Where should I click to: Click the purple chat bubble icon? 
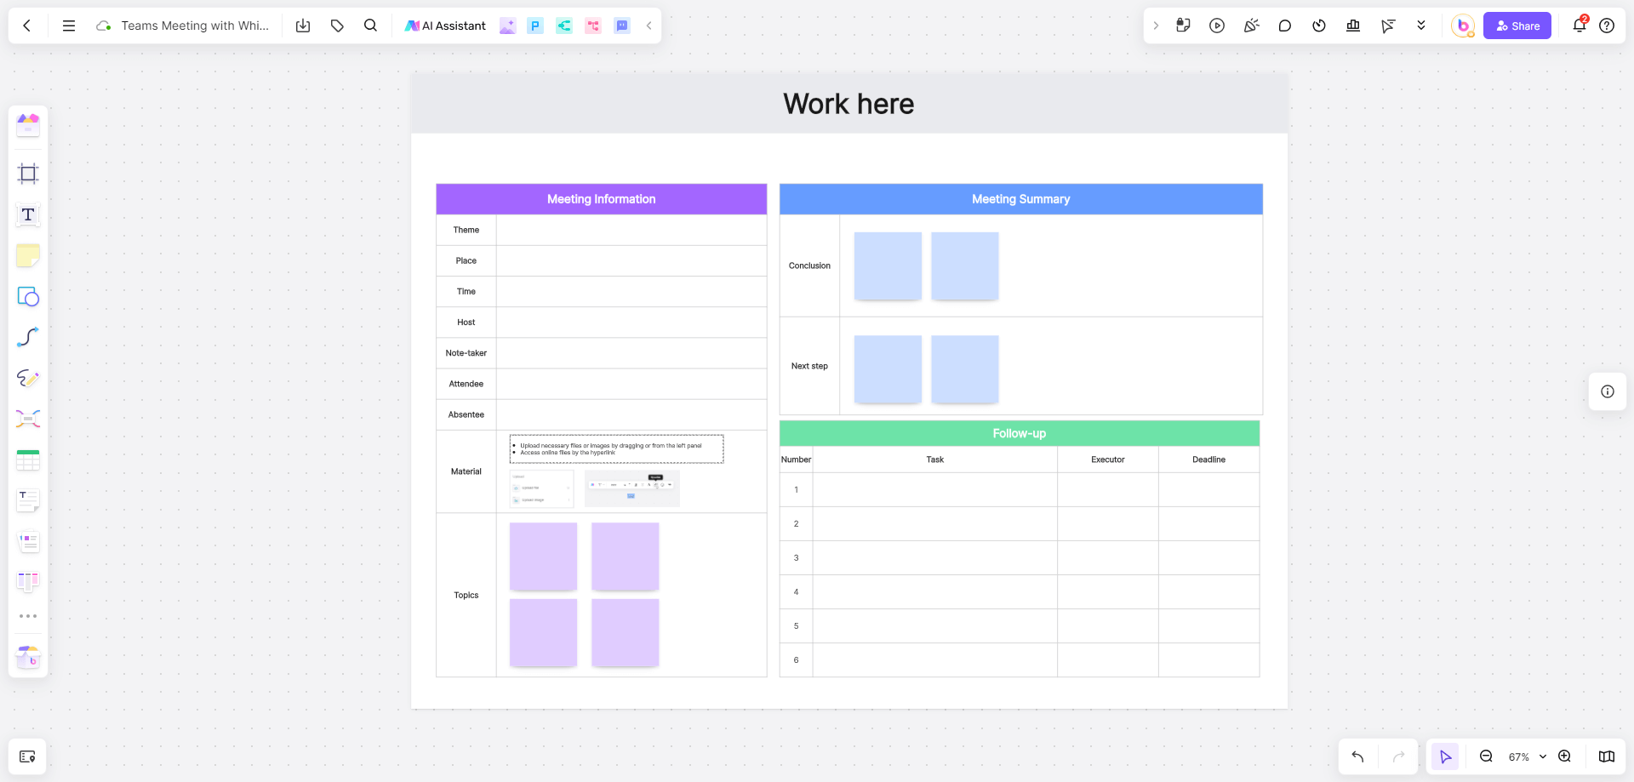[x=622, y=26]
